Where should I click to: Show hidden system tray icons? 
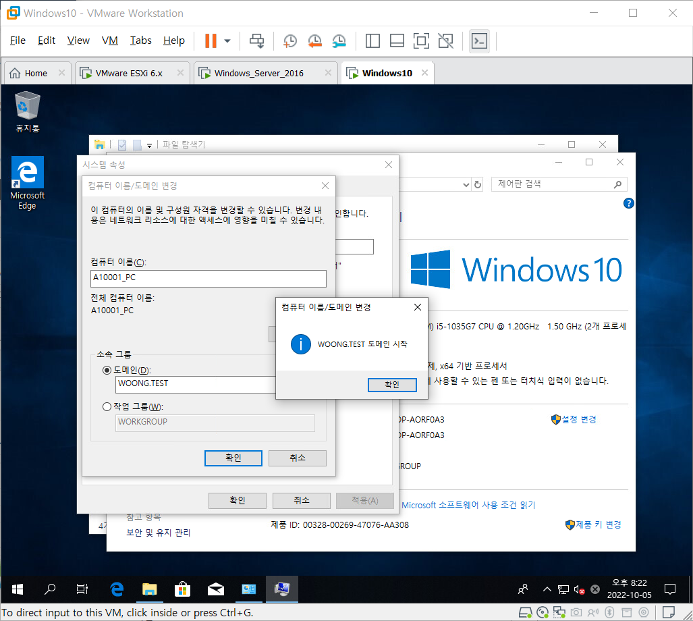[x=547, y=589]
